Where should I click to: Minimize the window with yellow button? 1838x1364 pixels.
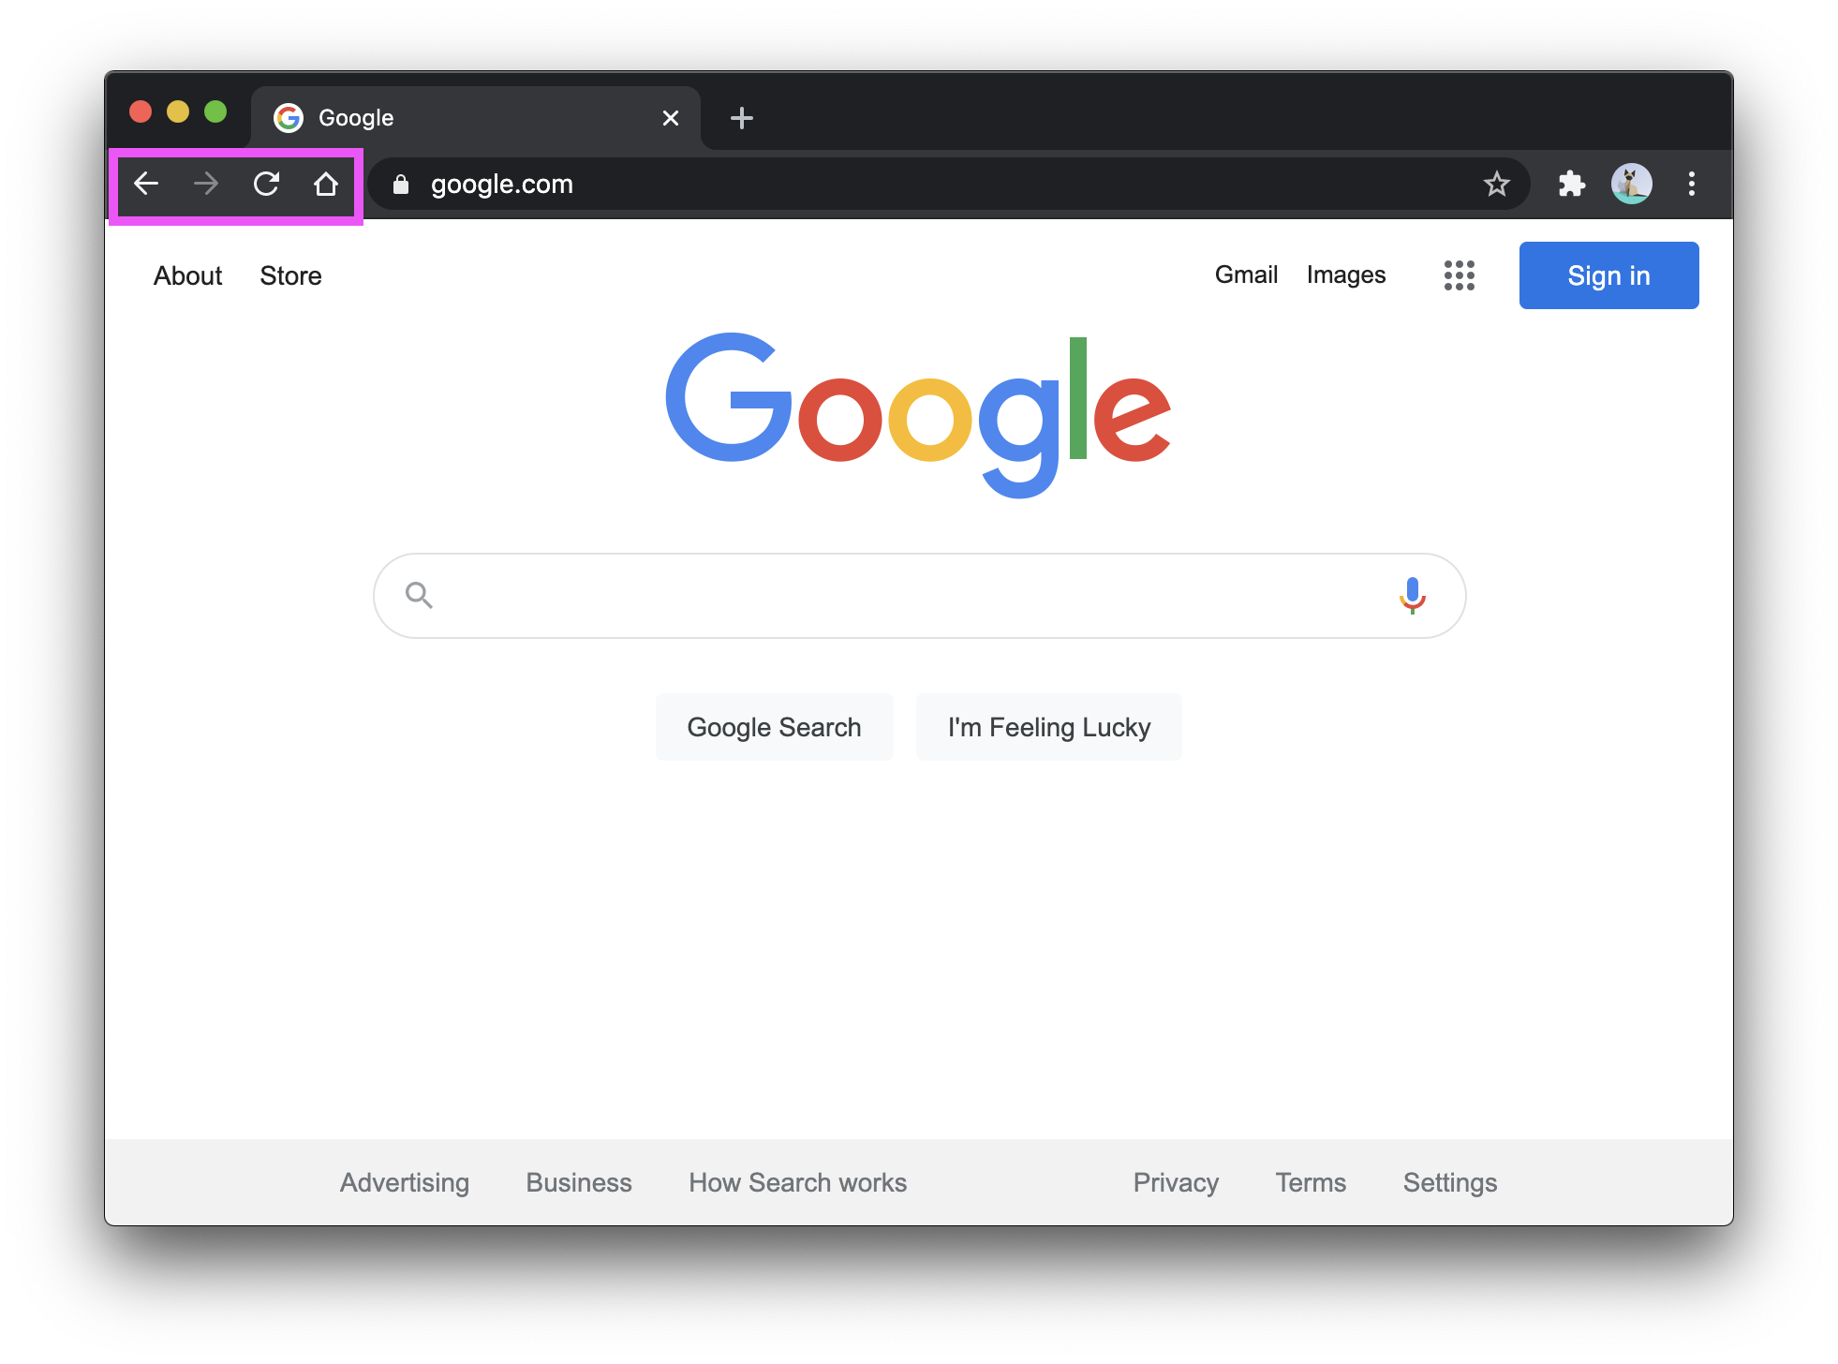coord(178,112)
